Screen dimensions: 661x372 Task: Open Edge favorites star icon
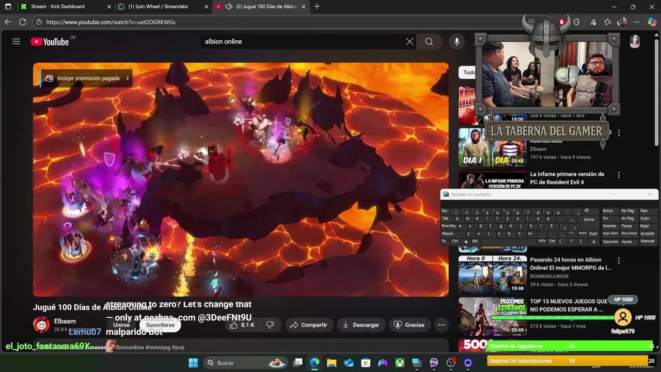point(608,22)
